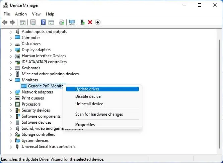Click the Back arrow toolbar icon
Screen dimensions: 223x163
[5, 22]
